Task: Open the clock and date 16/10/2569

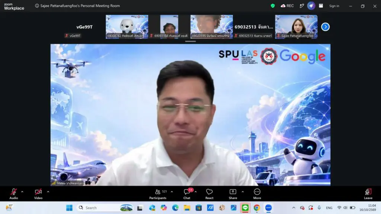Action: pyautogui.click(x=368, y=208)
